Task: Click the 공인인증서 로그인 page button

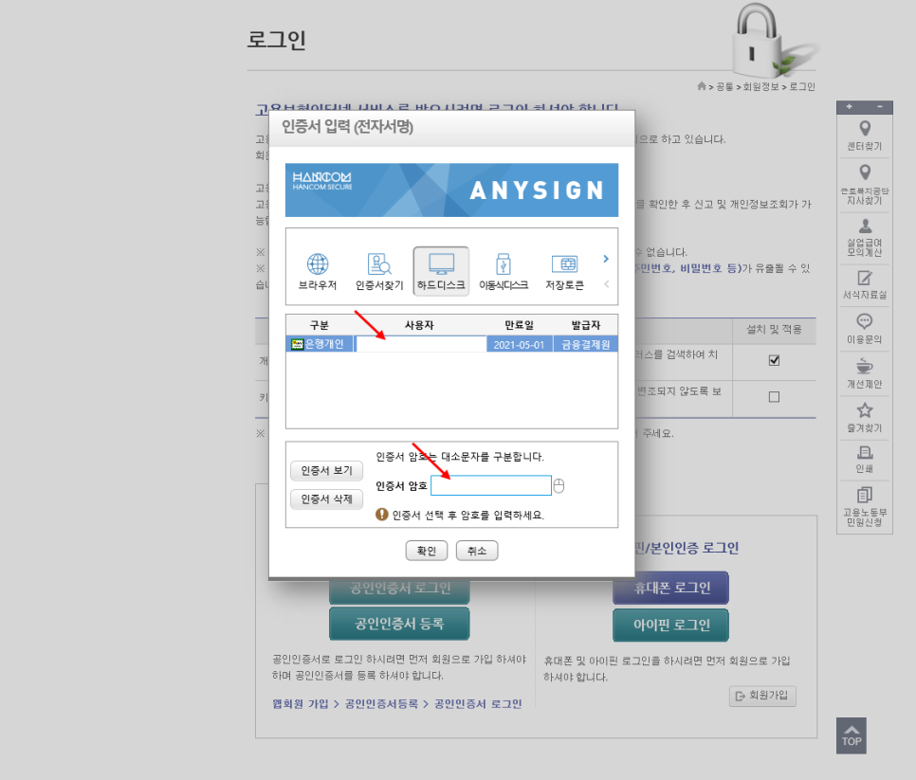Action: (x=399, y=589)
